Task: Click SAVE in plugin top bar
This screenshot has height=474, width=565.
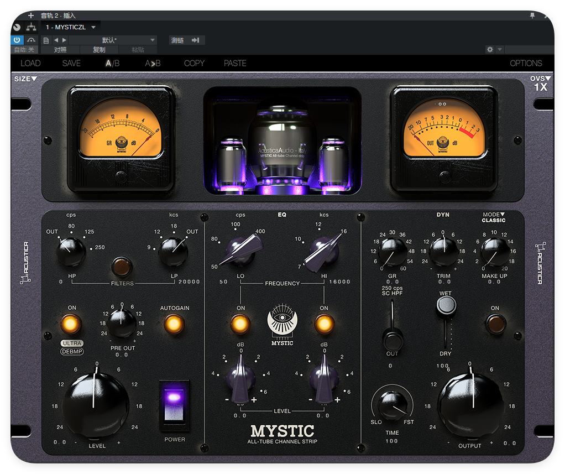Action: pos(71,63)
